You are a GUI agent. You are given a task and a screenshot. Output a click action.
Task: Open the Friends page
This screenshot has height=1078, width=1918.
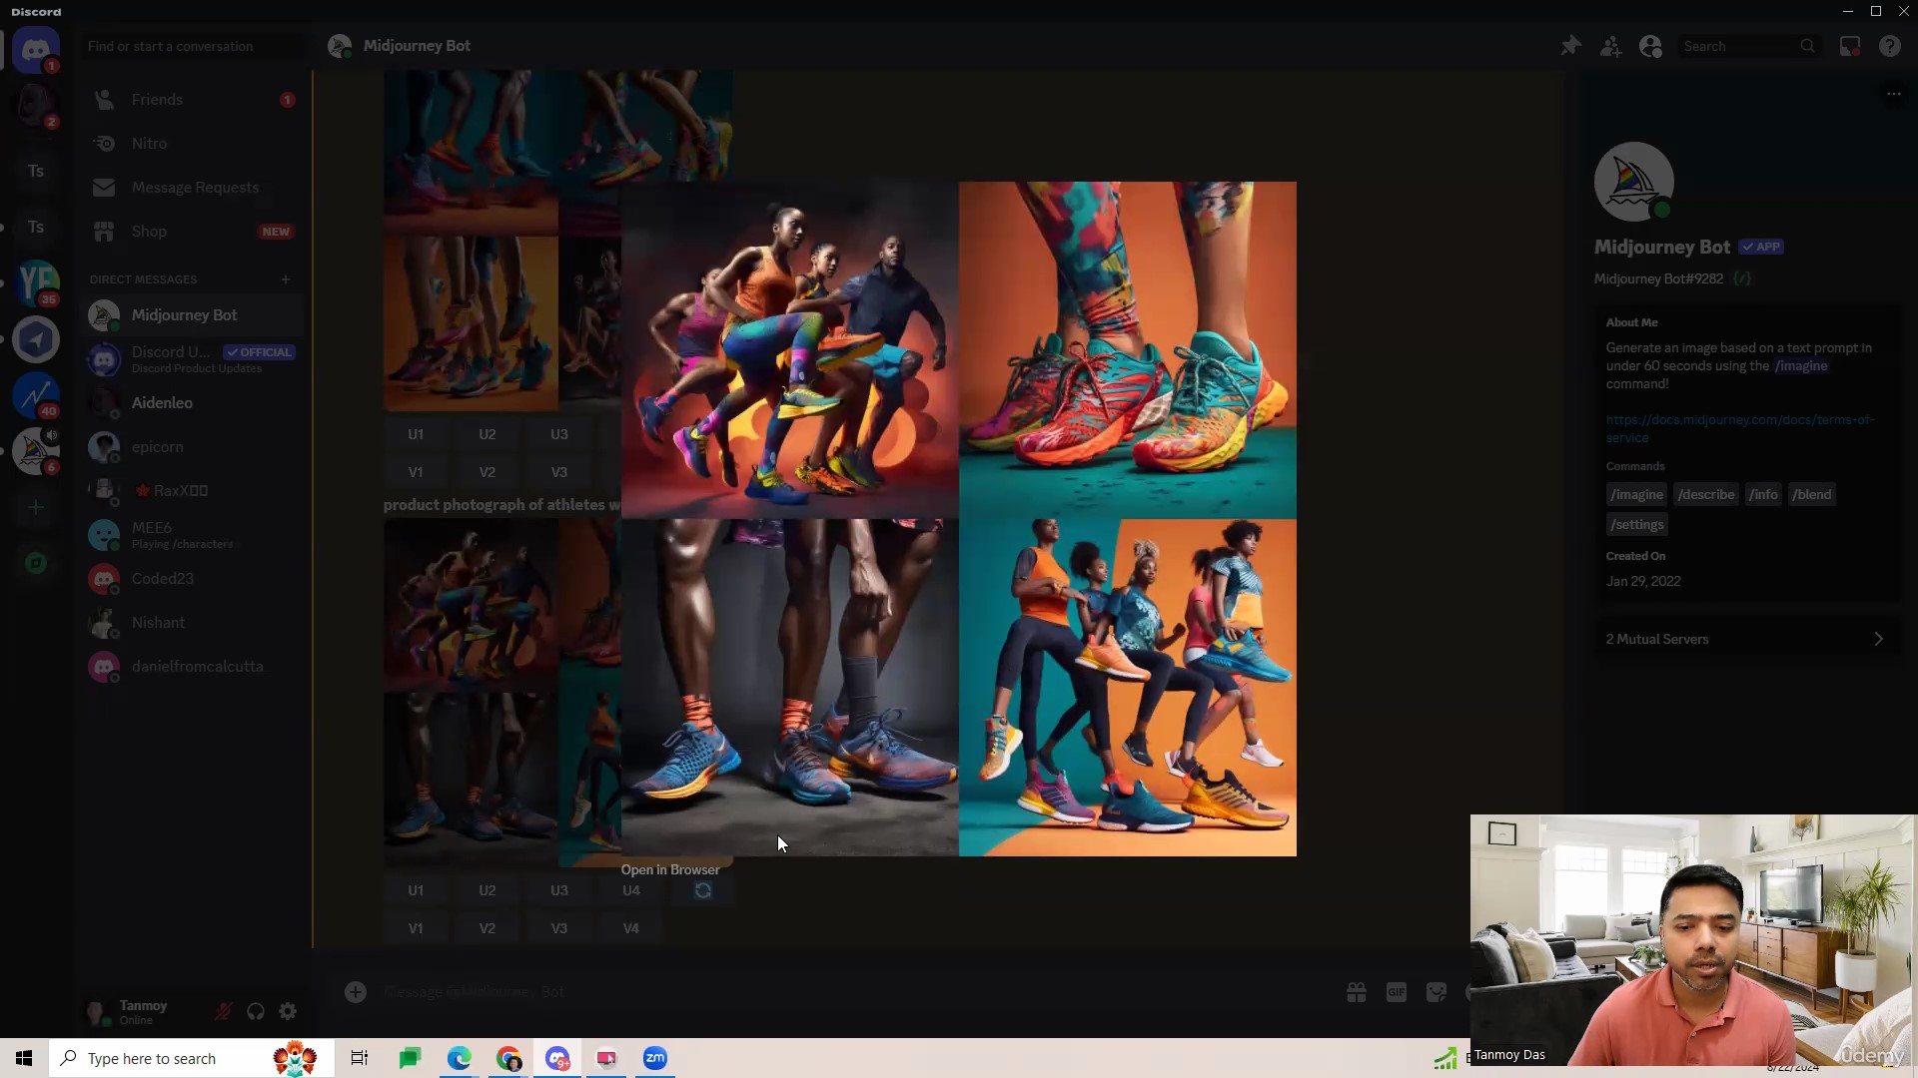pyautogui.click(x=192, y=100)
